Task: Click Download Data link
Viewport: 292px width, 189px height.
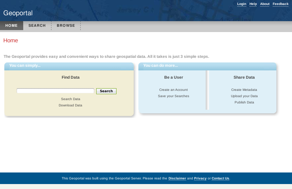Action: 70,105
